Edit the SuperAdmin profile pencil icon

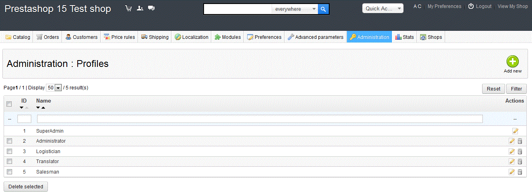515,131
